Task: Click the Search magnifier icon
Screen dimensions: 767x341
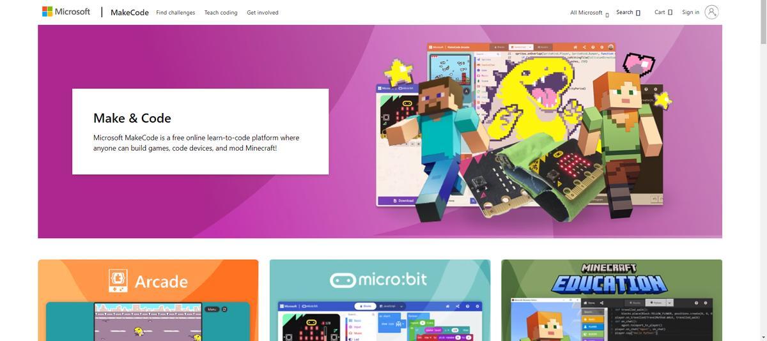Action: point(638,13)
